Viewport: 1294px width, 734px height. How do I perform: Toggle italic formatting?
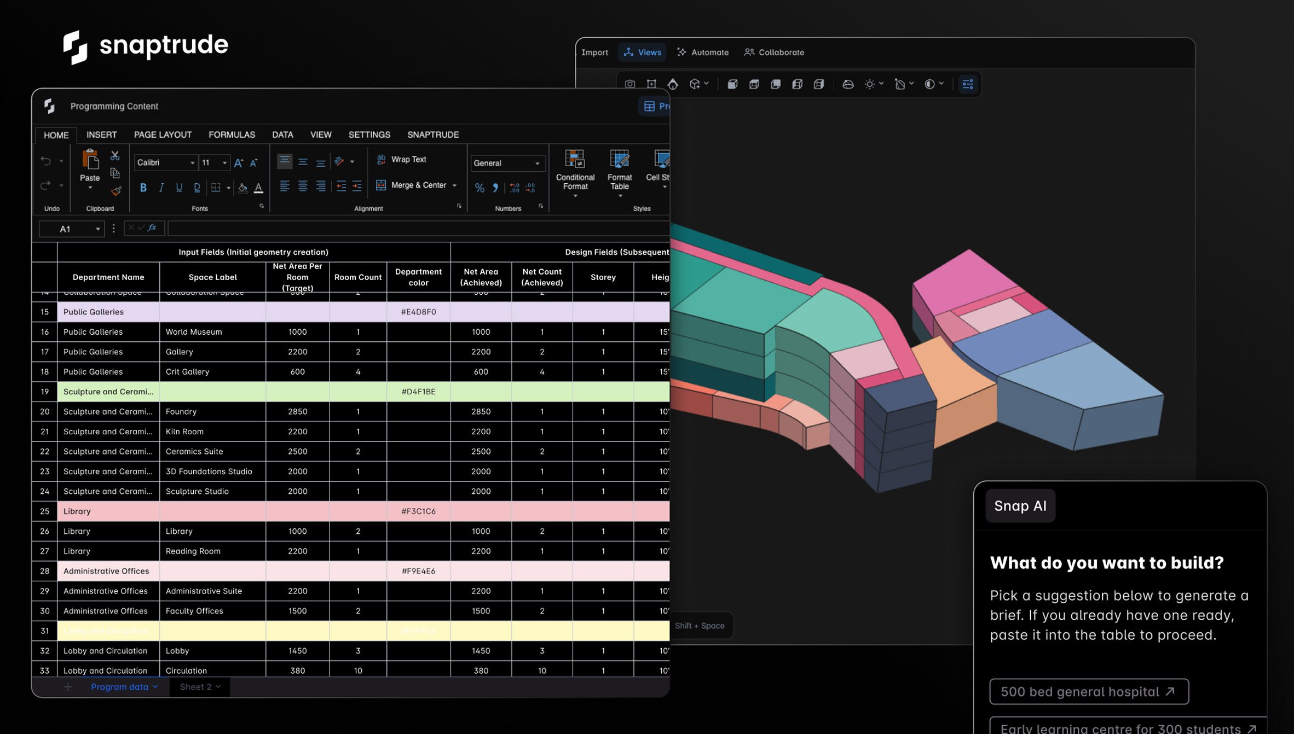161,188
